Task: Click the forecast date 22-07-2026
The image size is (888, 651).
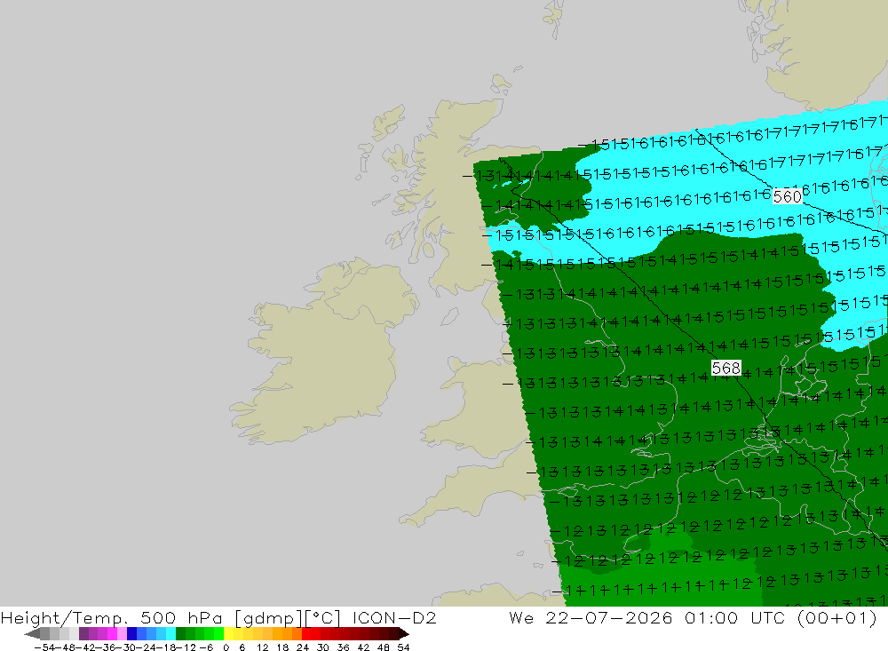Action: pyautogui.click(x=609, y=617)
